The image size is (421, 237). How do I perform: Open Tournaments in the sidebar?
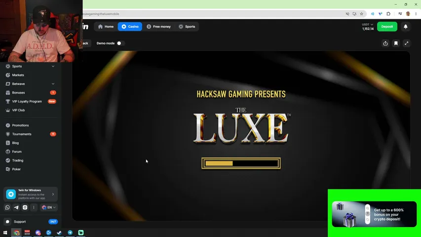(x=22, y=134)
